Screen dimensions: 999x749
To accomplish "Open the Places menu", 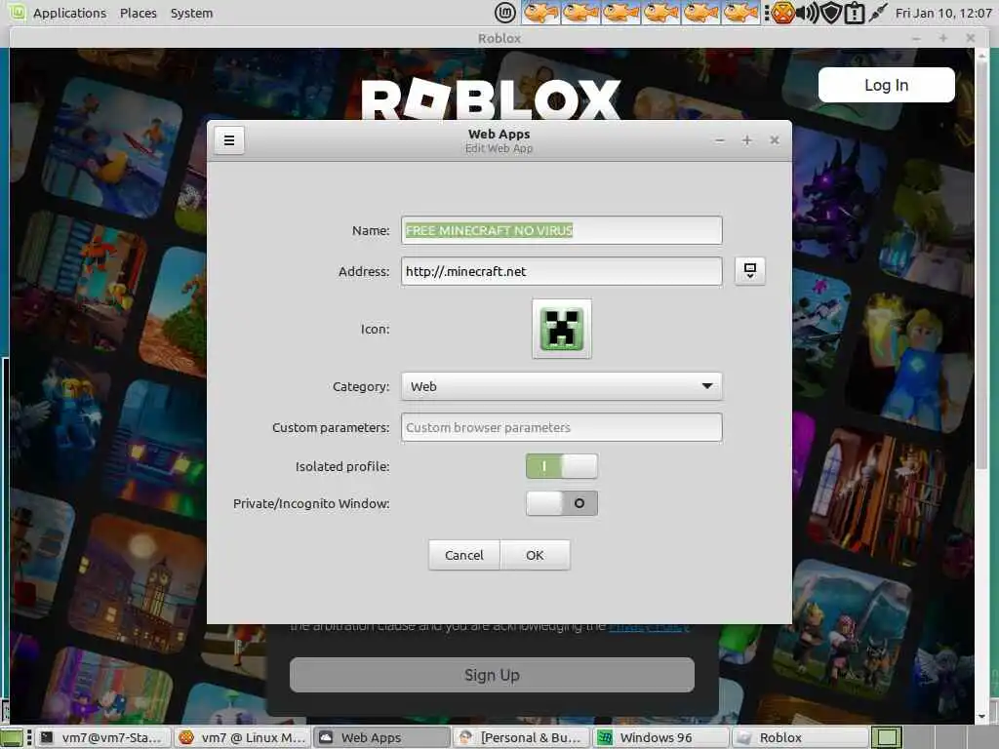I will point(139,14).
